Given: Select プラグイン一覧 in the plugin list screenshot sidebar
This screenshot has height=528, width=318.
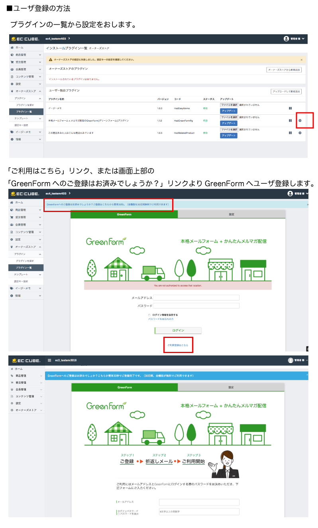Looking at the screenshot, I should pyautogui.click(x=26, y=112).
